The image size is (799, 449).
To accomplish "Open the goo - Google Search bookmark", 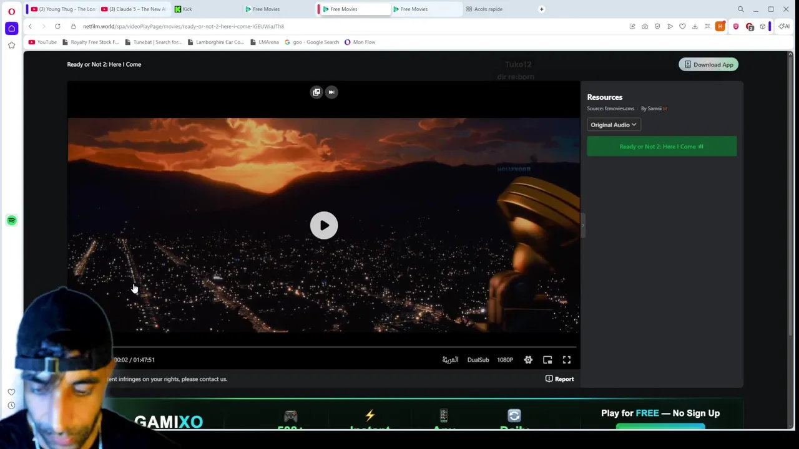I will (311, 42).
